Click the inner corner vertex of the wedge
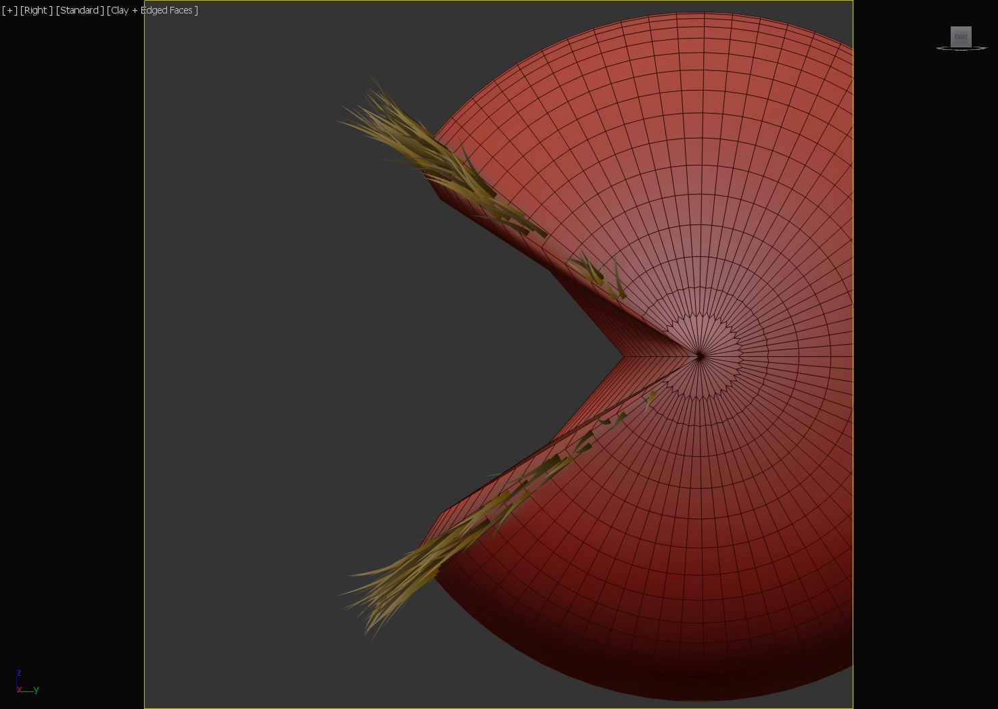Viewport: 998px width, 709px height. point(623,356)
